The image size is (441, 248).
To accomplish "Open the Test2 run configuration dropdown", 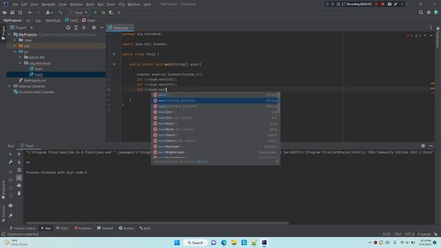I will pos(78,12).
